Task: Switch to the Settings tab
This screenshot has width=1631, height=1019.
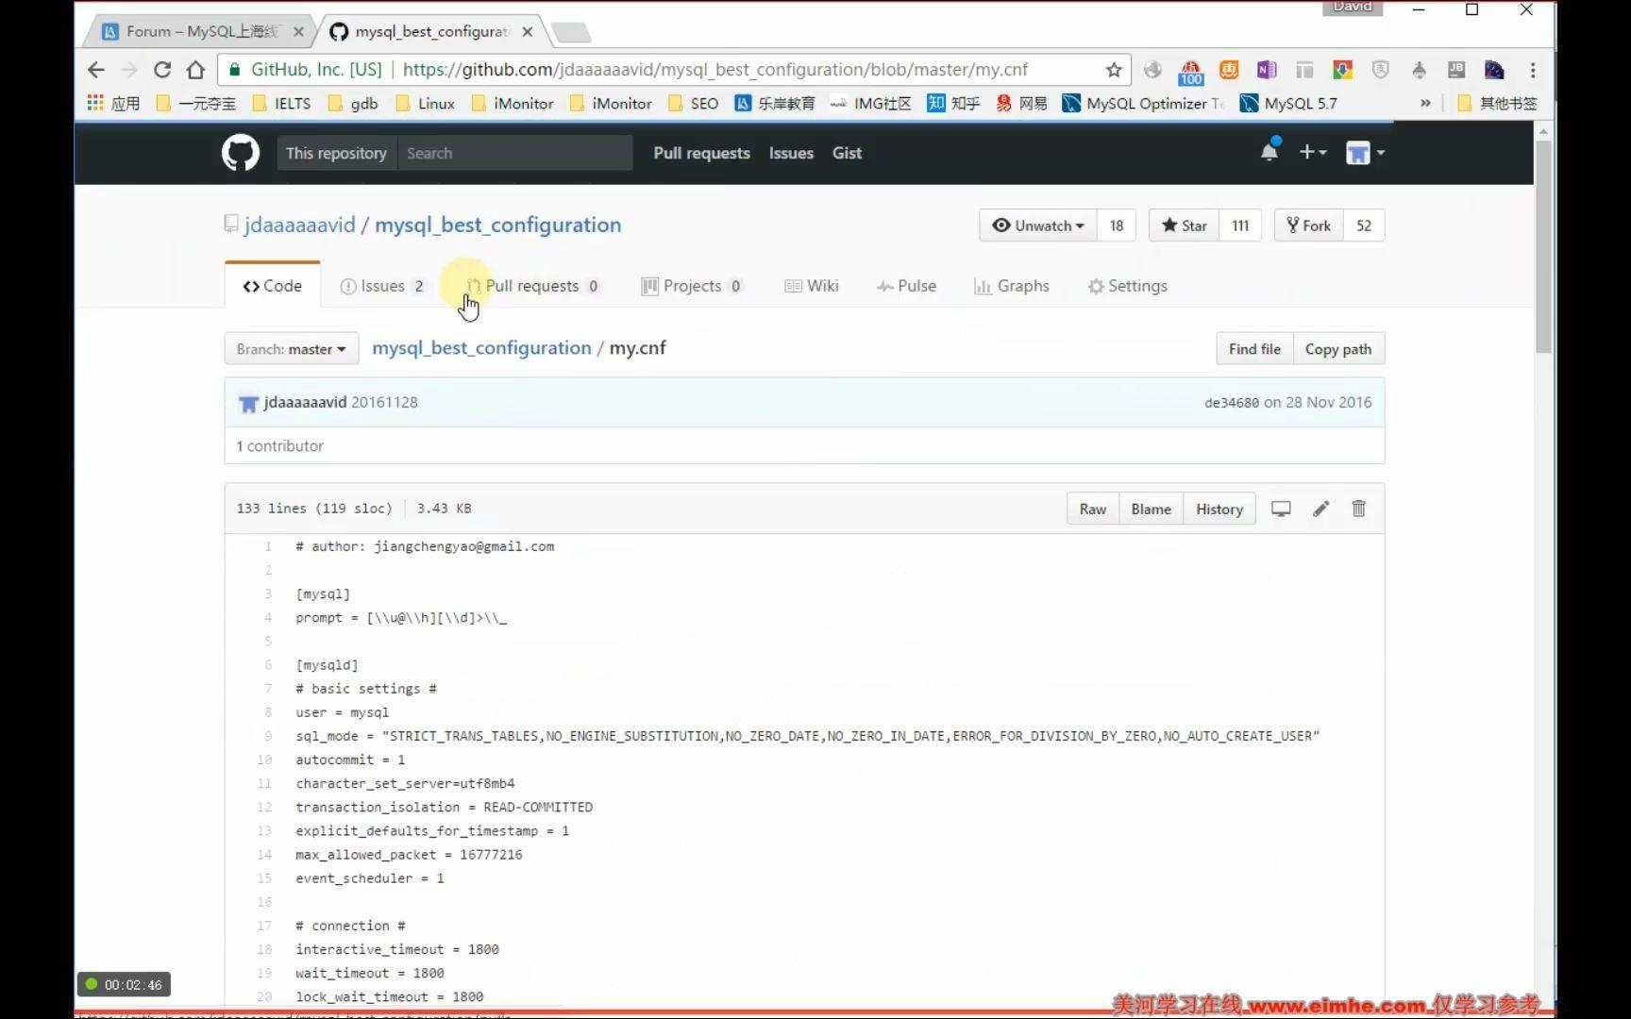Action: 1128,286
